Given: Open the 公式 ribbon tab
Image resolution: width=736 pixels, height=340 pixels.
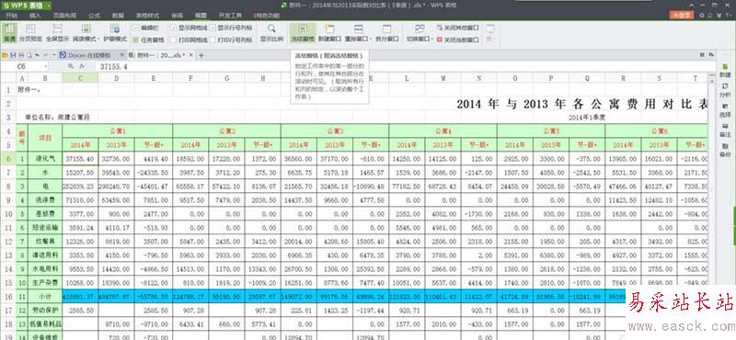Looking at the screenshot, I should tap(95, 16).
